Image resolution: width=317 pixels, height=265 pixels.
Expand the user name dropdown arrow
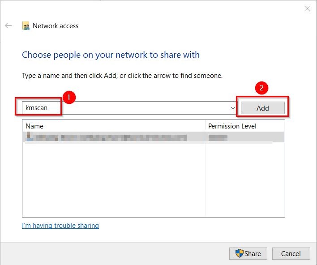233,108
